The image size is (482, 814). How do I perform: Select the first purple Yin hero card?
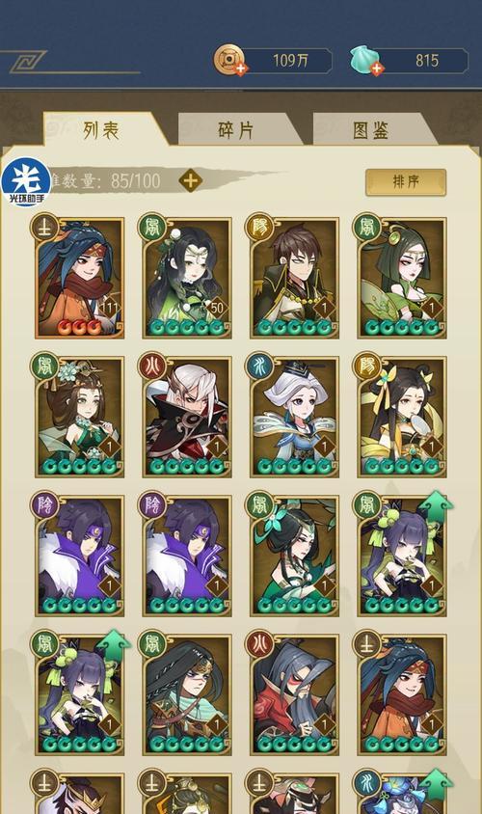coord(79,556)
